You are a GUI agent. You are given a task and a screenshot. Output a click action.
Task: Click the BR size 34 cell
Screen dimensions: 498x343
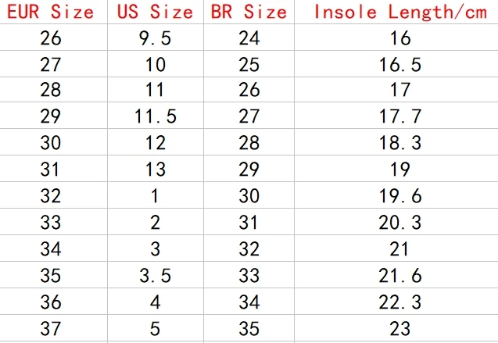point(249,302)
